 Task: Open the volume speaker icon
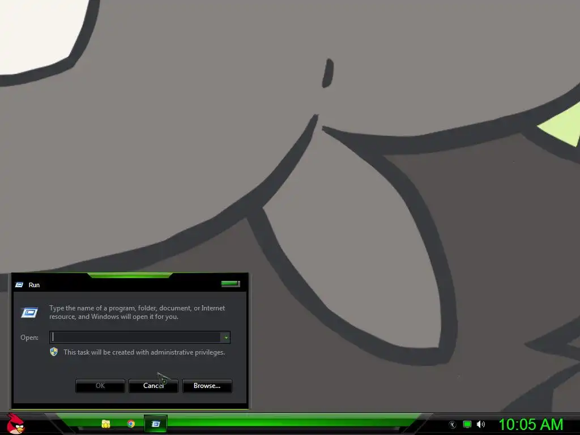(x=480, y=424)
